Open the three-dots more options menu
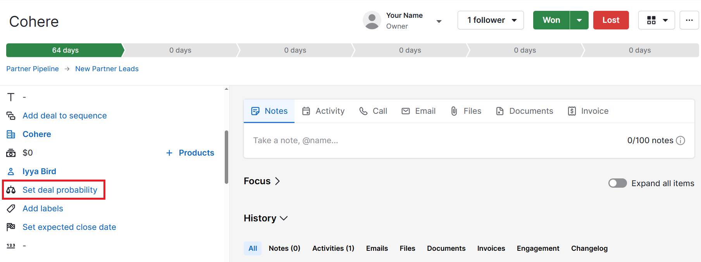 (x=689, y=20)
